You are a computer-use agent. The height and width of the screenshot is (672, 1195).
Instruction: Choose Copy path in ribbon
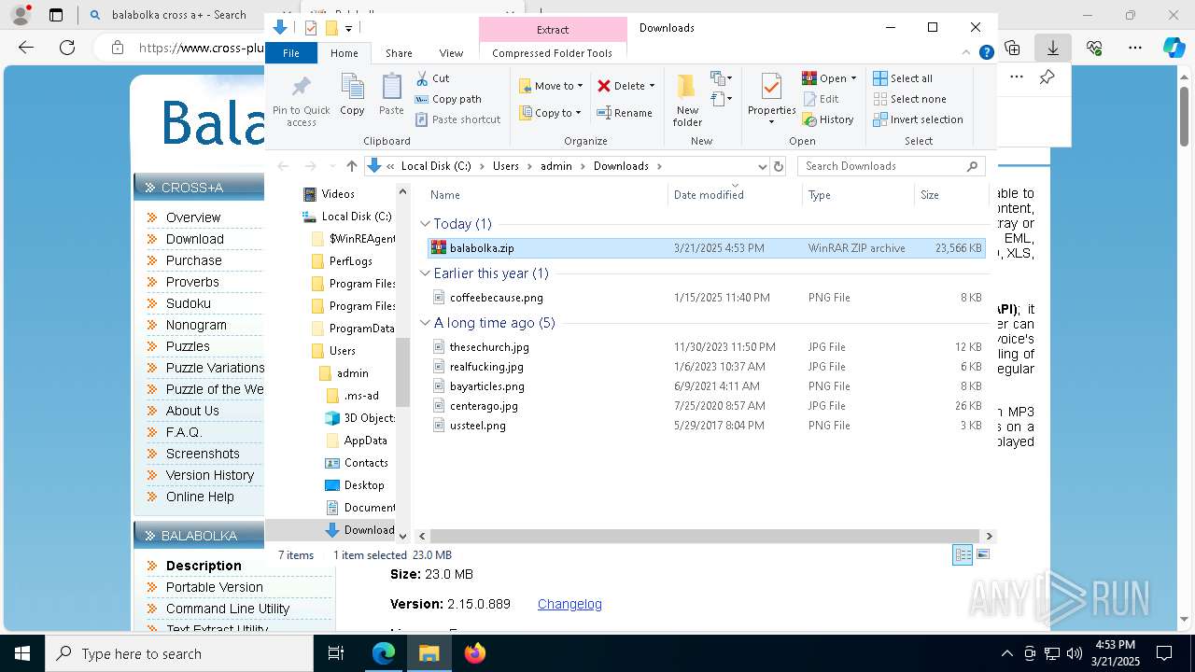point(448,99)
